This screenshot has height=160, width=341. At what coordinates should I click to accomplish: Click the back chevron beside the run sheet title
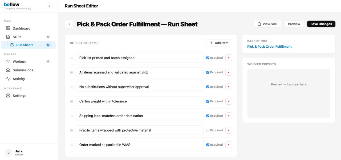pyautogui.click(x=69, y=24)
